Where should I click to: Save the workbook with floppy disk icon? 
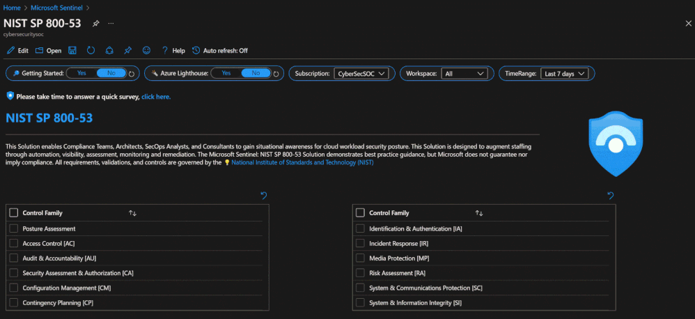coord(72,51)
